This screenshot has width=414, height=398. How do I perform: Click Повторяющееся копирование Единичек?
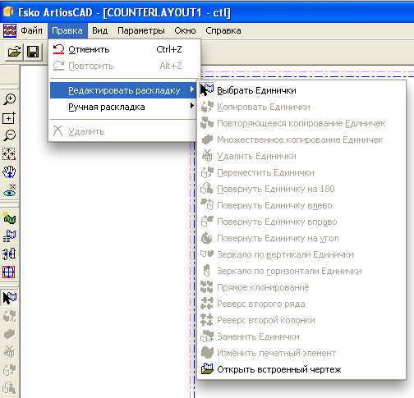tap(301, 123)
